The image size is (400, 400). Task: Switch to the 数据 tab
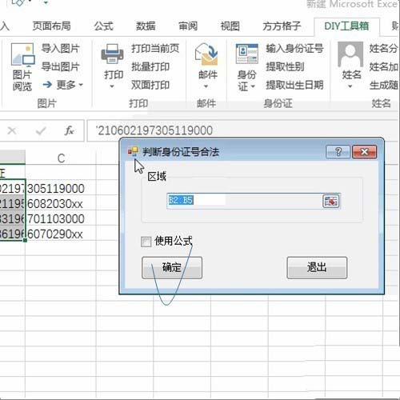coord(146,26)
